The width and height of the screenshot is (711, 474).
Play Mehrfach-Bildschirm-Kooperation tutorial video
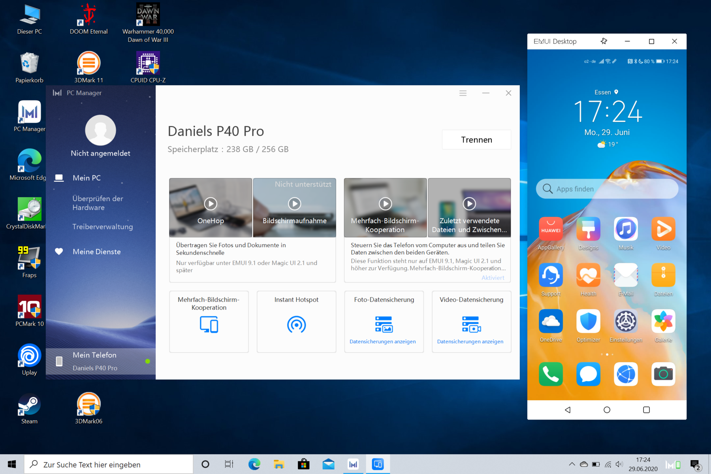click(x=385, y=204)
